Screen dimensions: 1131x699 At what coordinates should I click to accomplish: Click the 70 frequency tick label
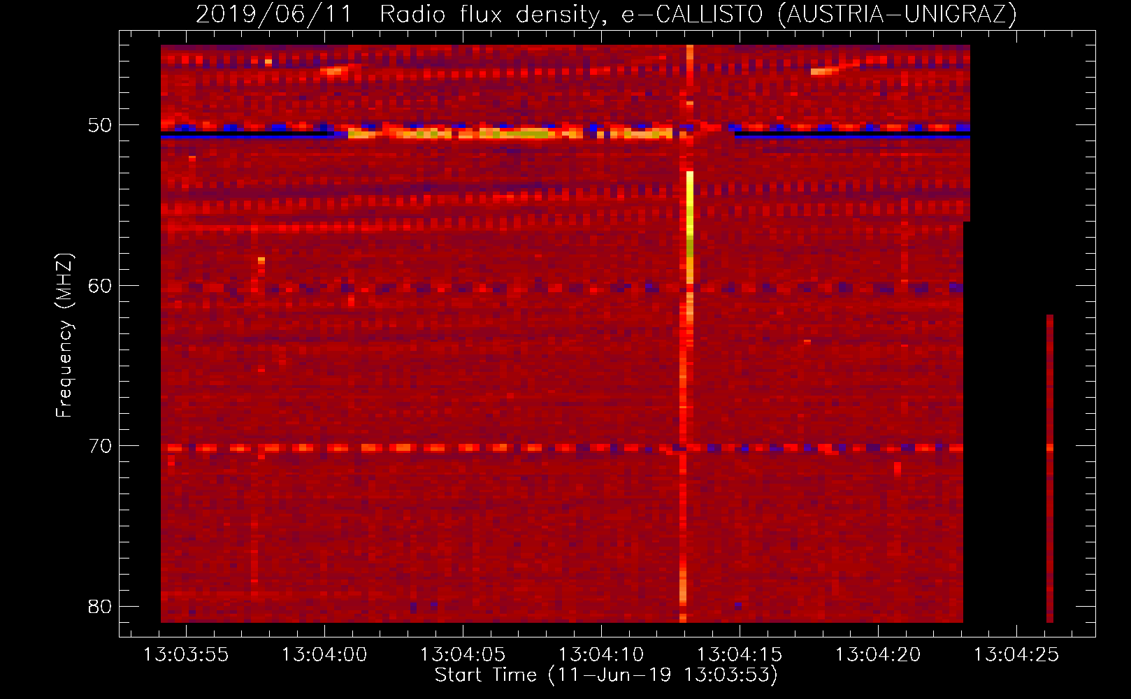coord(100,446)
